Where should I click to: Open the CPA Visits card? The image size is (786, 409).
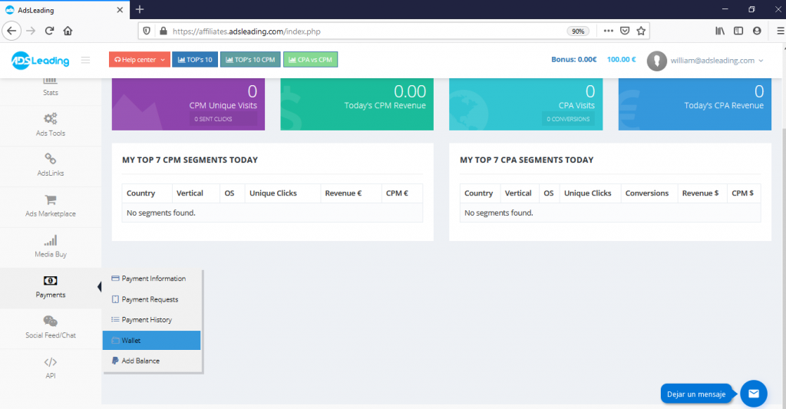[526, 104]
